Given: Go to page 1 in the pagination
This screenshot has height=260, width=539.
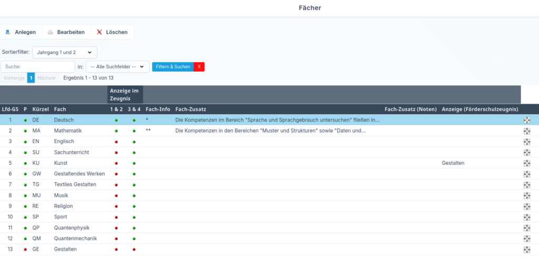Looking at the screenshot, I should (31, 78).
